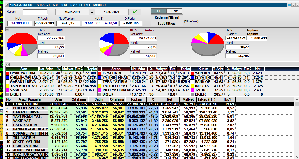Click red swatch beside OYAK YATIRIM buyer
The height and width of the screenshot is (159, 299).
7,73
